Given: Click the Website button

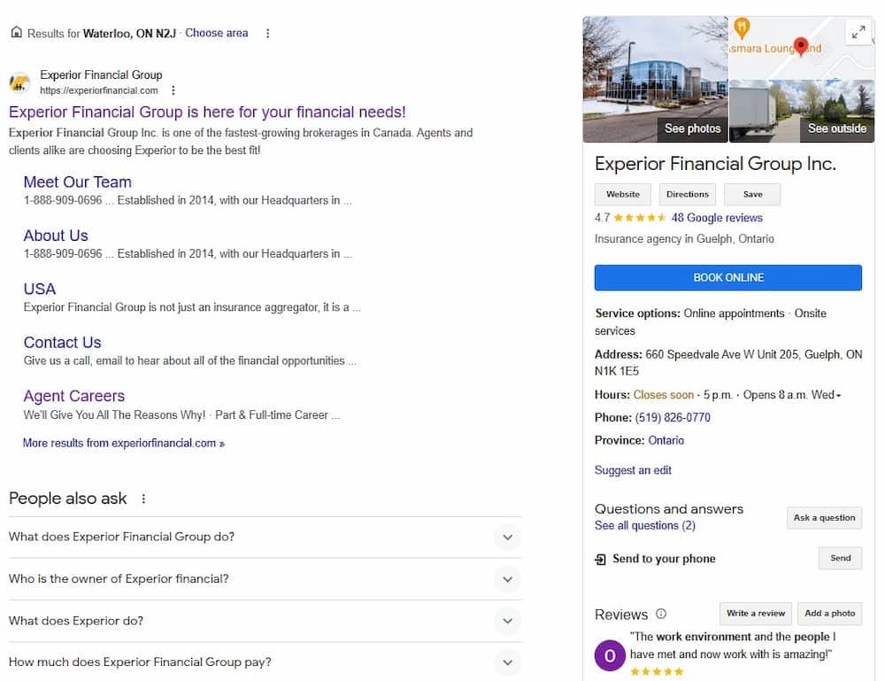Looking at the screenshot, I should click(x=622, y=194).
